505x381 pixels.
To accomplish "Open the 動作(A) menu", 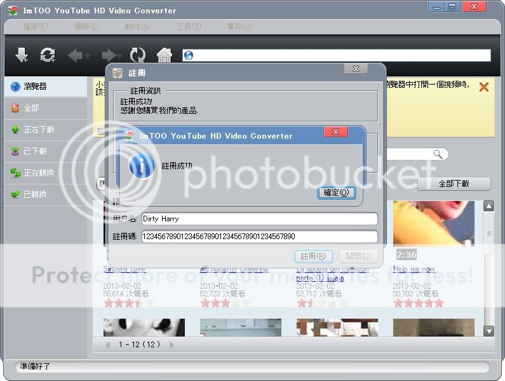I will pyautogui.click(x=137, y=27).
